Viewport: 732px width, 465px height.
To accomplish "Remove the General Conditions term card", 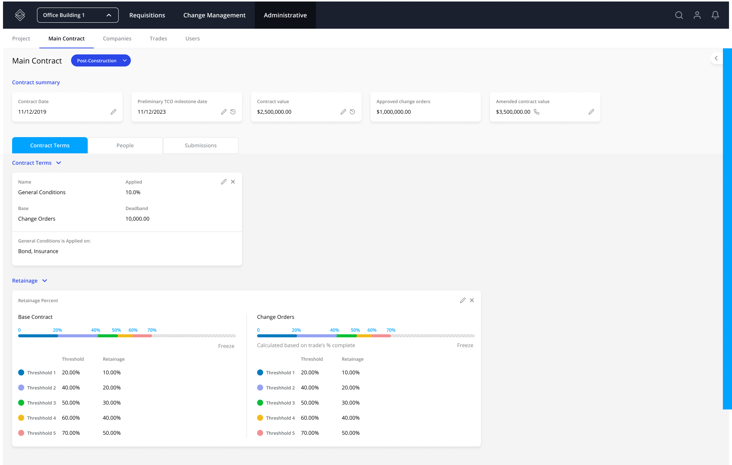I will coord(233,182).
